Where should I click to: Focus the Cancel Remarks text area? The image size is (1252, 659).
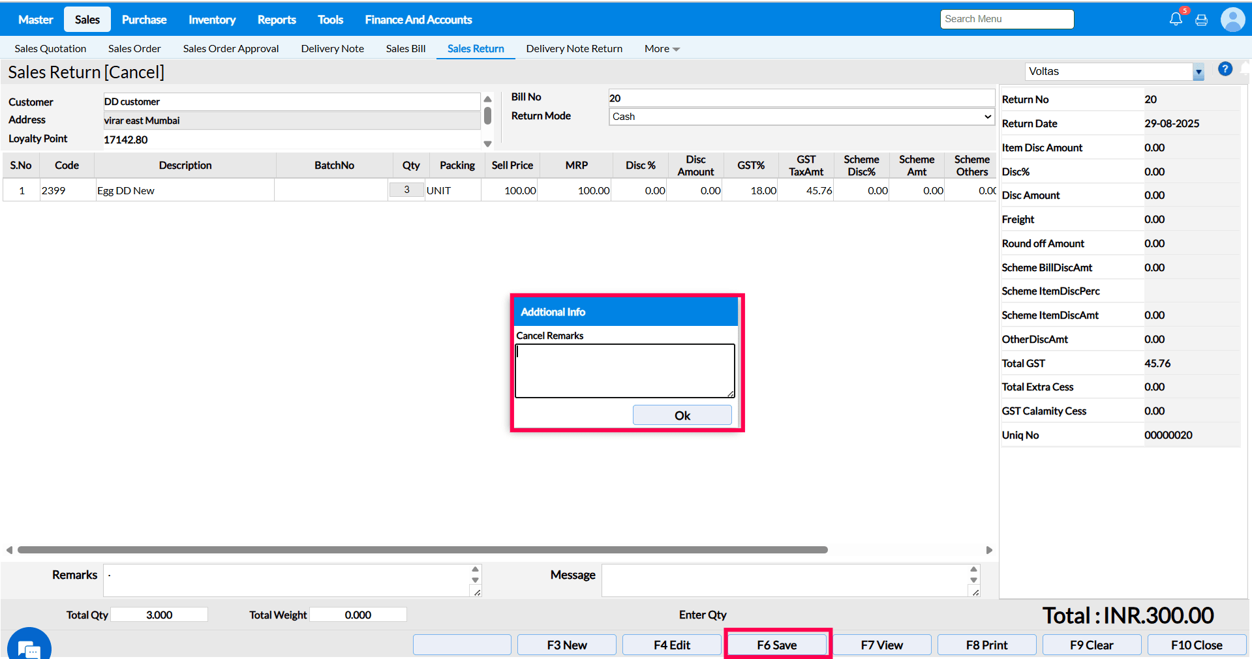point(625,370)
